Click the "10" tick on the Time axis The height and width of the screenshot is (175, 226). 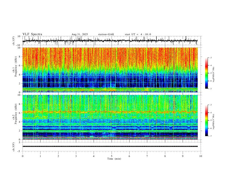201,156
